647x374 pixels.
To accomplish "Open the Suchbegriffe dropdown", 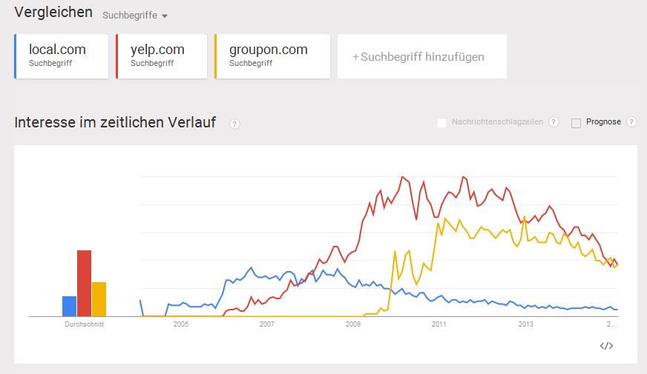I will 135,16.
